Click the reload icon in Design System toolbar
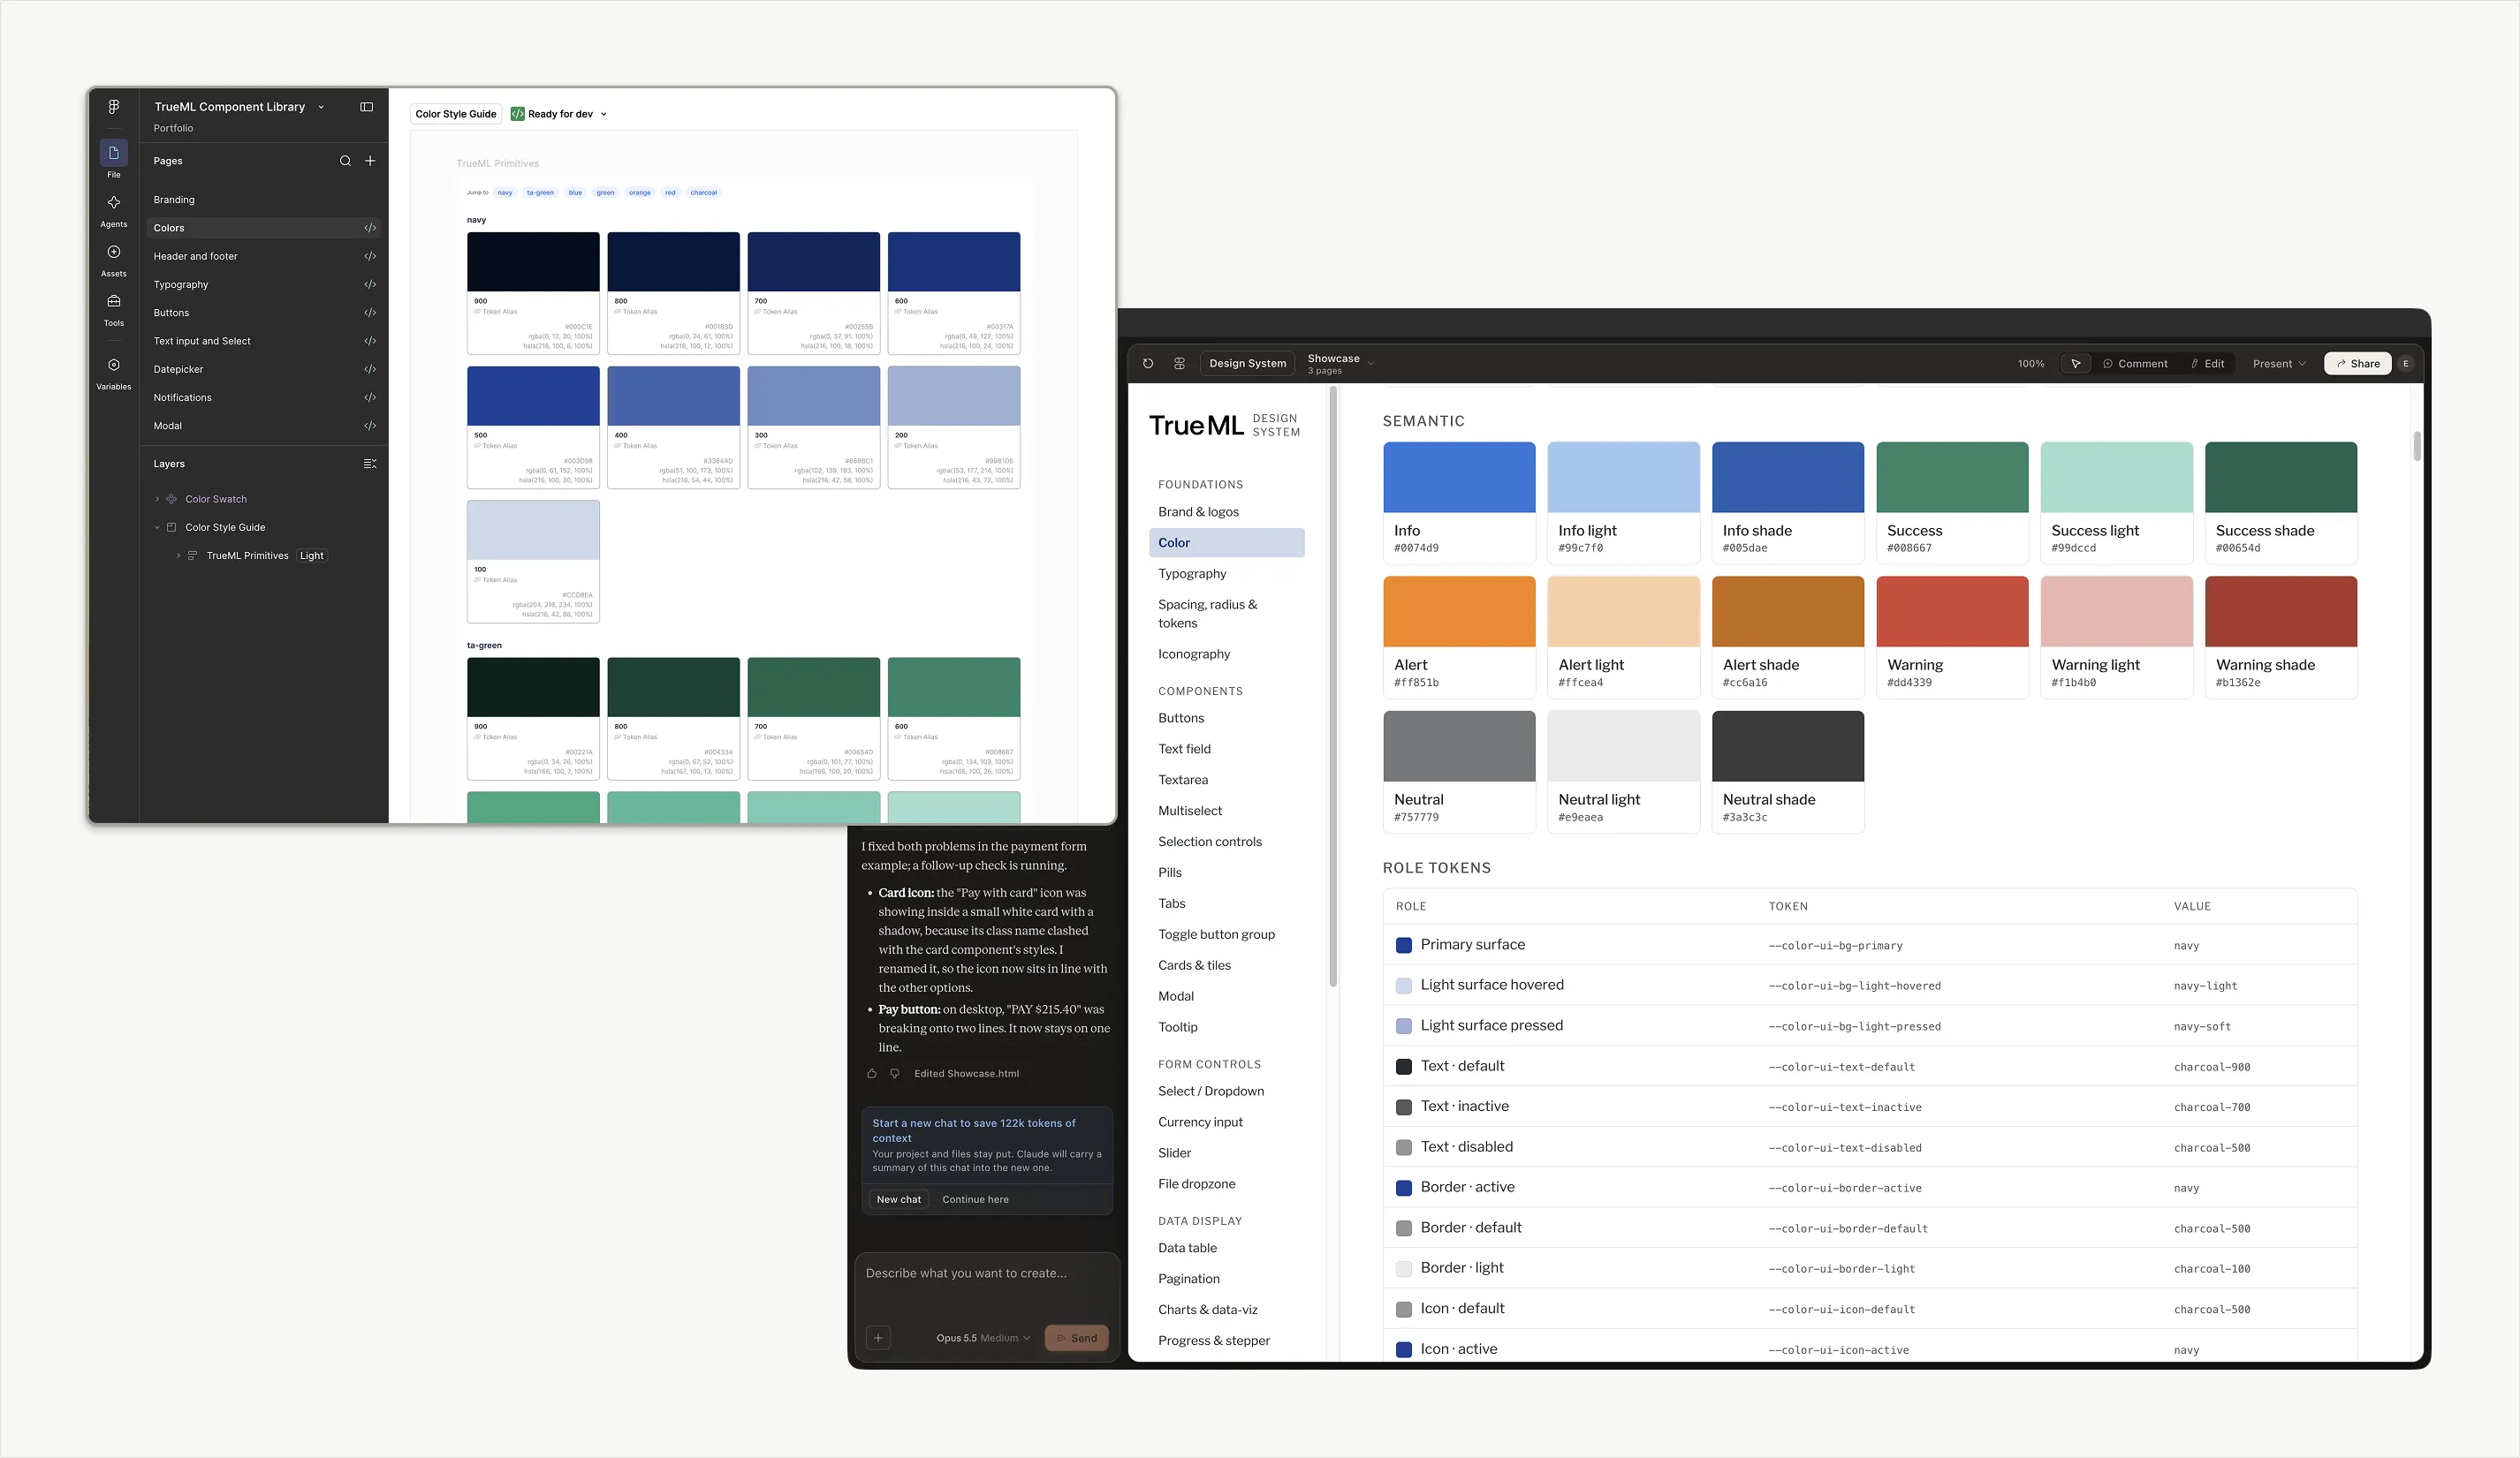This screenshot has width=2520, height=1458. (1148, 364)
